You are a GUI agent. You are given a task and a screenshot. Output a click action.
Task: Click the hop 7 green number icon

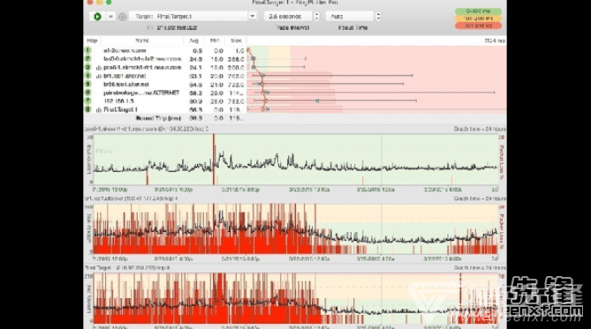click(87, 101)
